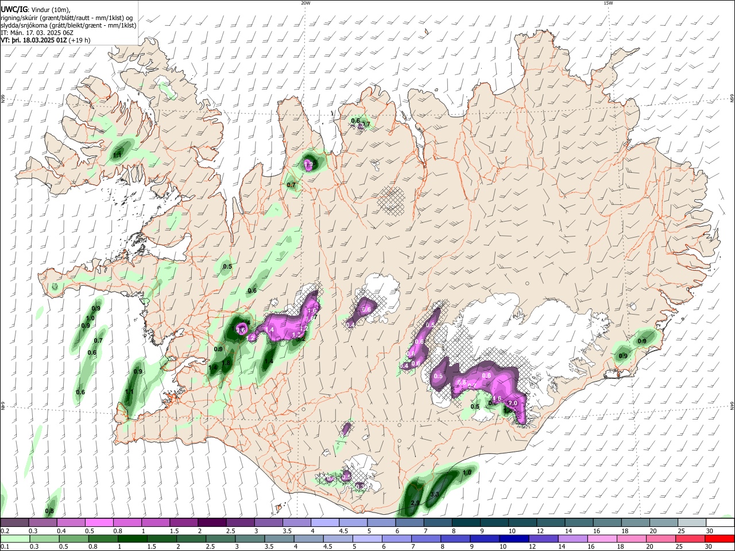Click 'IT: Mán. 17. 03. 2025 06Z' line
Viewport: 735px width, 551px height.
(36, 33)
